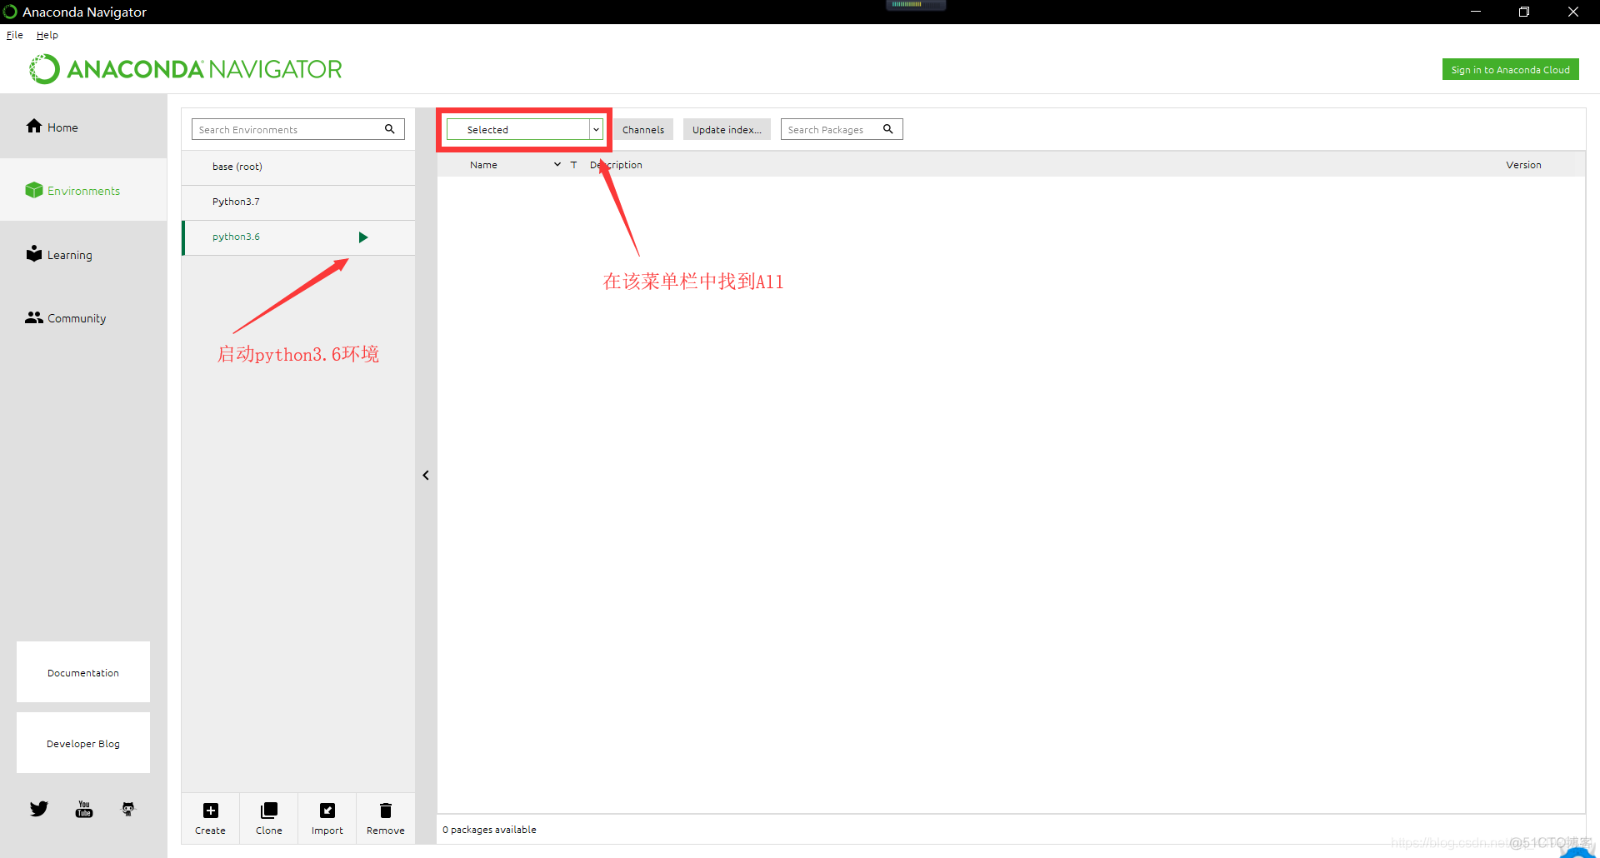The image size is (1600, 858).
Task: Open the Selected package filter dropdown
Action: 525,129
